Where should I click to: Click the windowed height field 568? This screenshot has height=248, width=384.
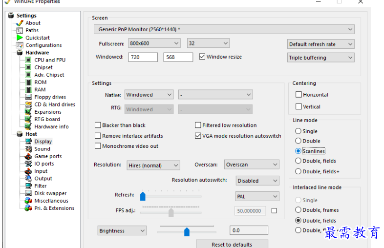pos(178,57)
